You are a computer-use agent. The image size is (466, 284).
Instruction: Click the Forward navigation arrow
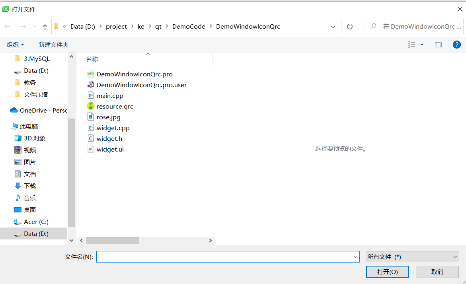click(23, 27)
